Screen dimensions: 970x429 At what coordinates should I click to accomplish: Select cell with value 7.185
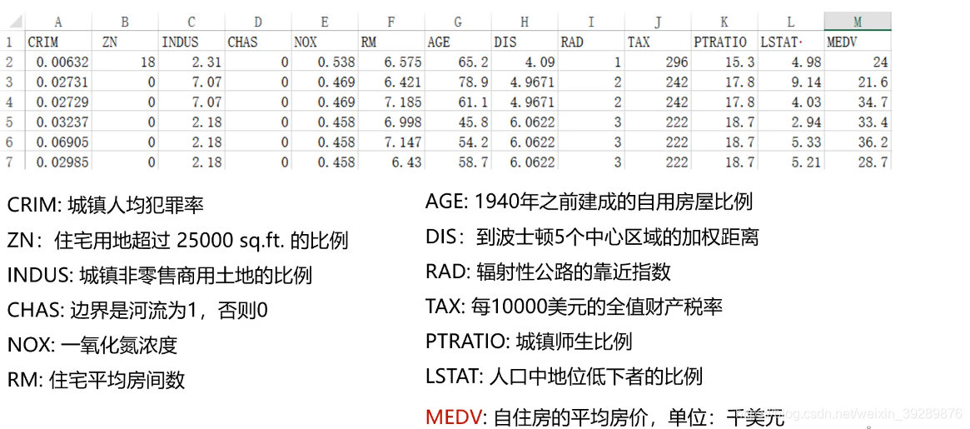390,102
